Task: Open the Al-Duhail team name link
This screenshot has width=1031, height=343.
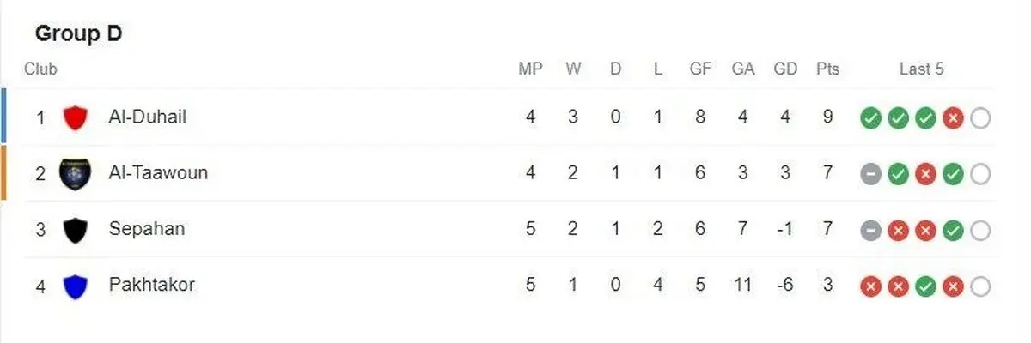Action: [147, 117]
